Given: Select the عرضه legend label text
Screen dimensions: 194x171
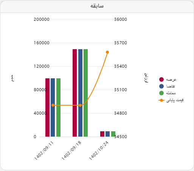Looking at the screenshot, I should tap(171, 79).
